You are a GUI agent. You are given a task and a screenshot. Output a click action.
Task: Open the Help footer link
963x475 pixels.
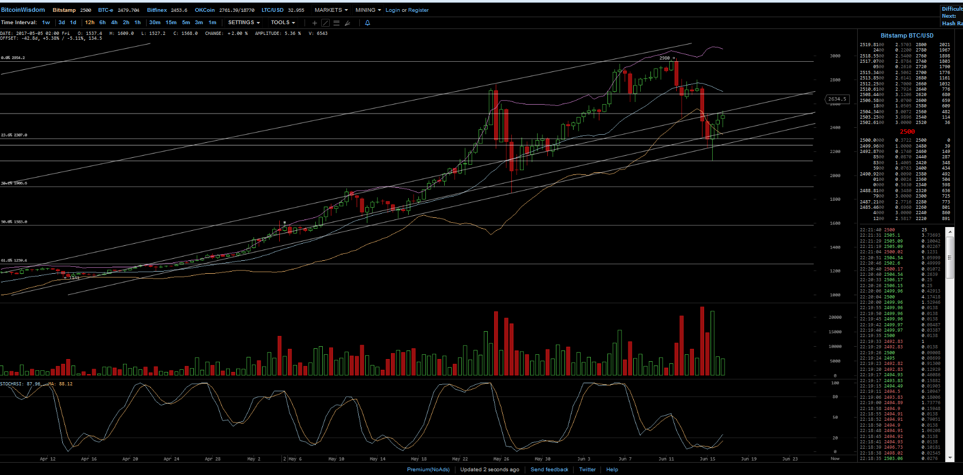pos(612,470)
